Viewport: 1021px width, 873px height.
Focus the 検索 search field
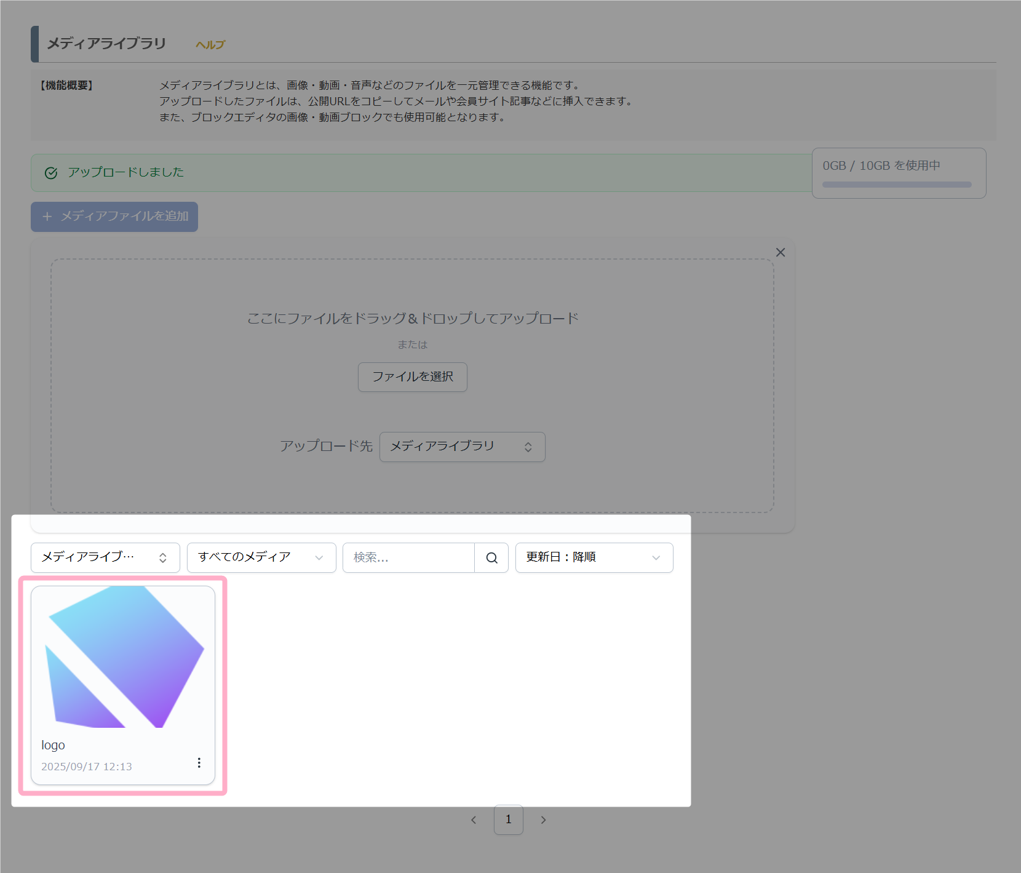pyautogui.click(x=408, y=557)
